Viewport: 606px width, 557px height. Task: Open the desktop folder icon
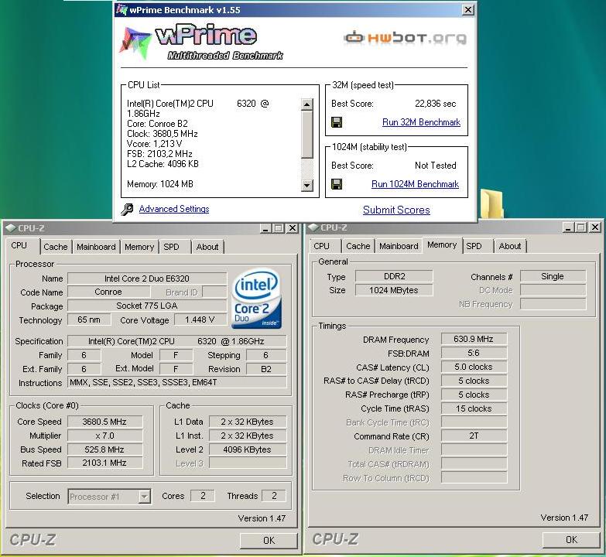[492, 204]
